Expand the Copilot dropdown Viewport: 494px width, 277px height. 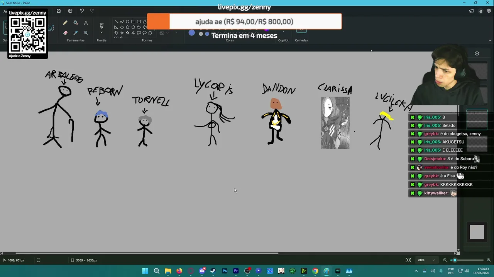(283, 31)
